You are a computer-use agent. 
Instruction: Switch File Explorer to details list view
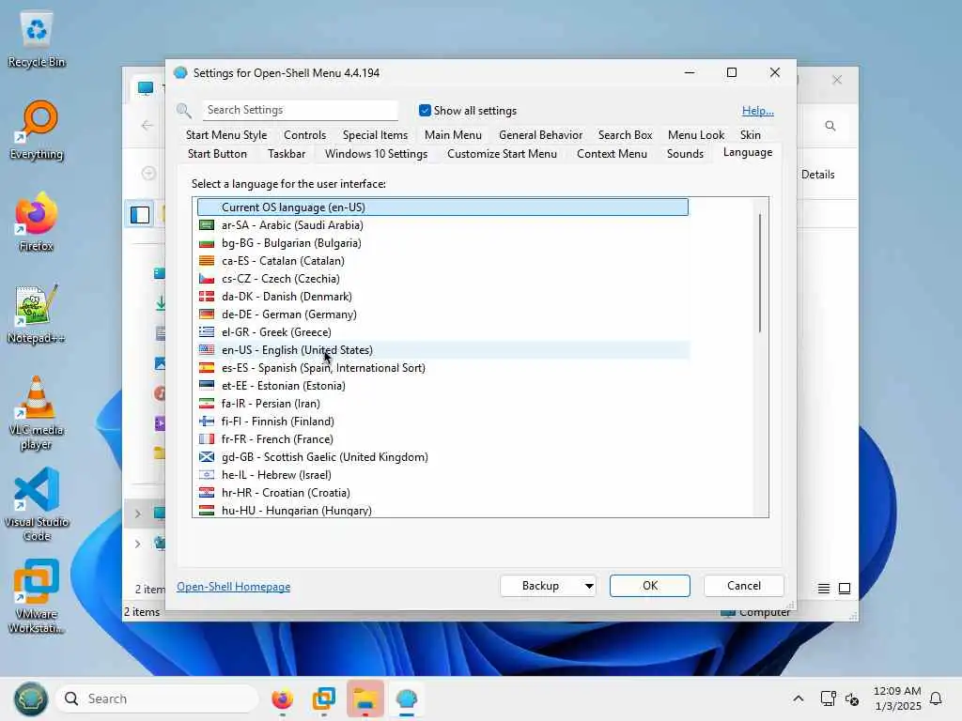[x=824, y=589]
